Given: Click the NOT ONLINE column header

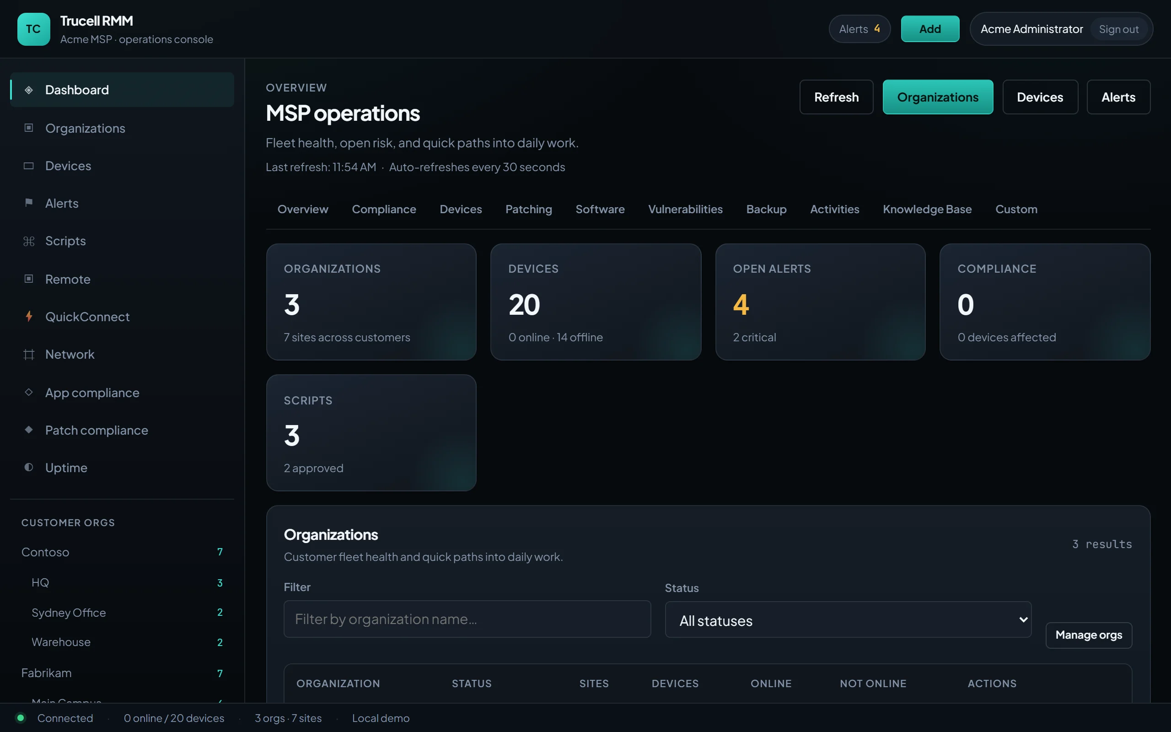Looking at the screenshot, I should click(x=873, y=684).
